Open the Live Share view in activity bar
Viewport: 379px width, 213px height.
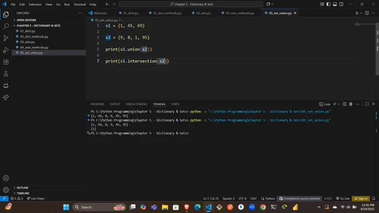tap(6, 97)
